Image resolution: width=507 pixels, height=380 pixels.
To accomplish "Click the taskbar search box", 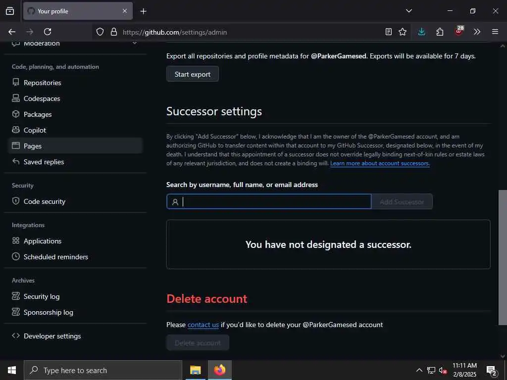I will pyautogui.click(x=103, y=370).
